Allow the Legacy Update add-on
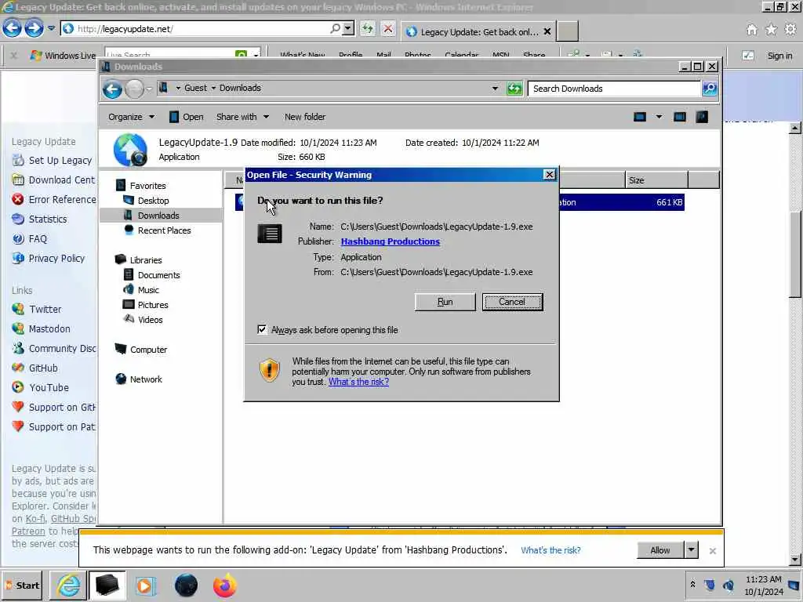Viewport: 803px width, 602px height. click(x=660, y=550)
